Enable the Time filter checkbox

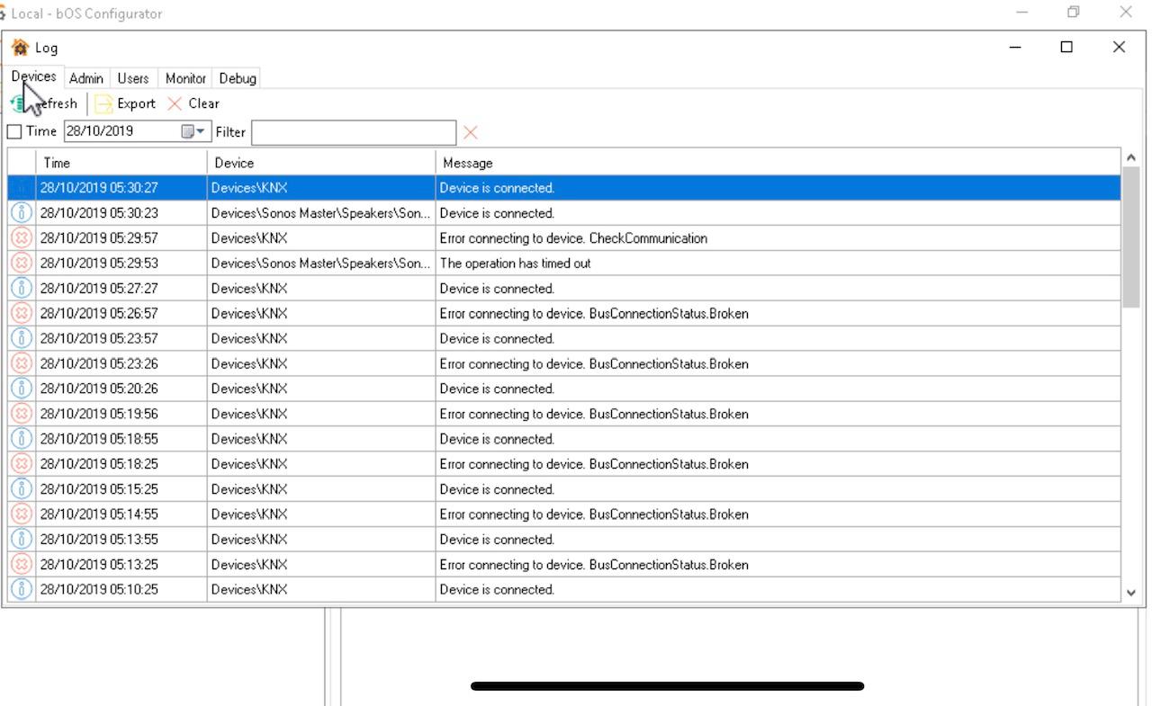14,131
